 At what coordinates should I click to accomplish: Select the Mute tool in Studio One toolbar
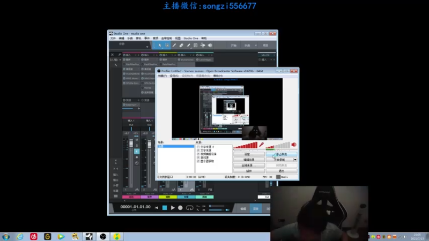[x=195, y=46]
